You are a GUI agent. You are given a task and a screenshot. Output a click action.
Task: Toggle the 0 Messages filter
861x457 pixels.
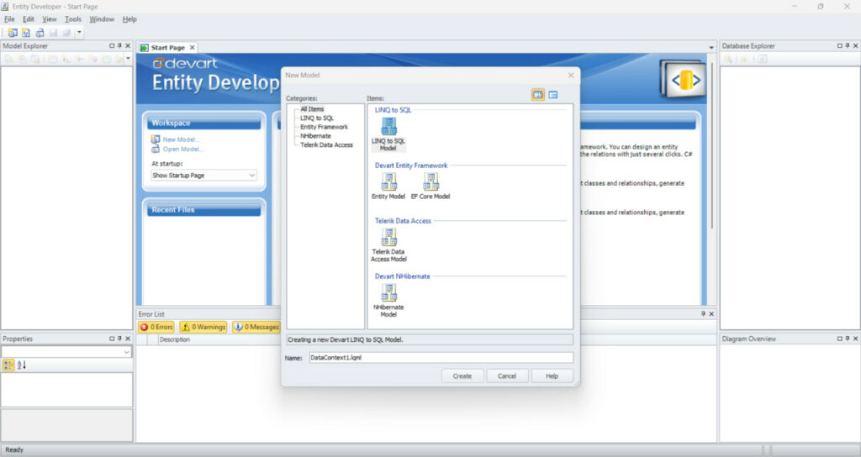pos(256,327)
